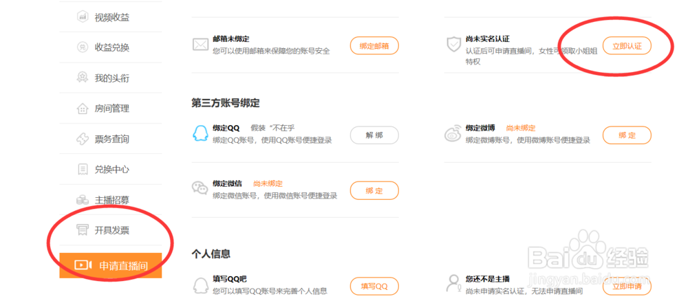This screenshot has height=303, width=688.
Task: Click the 视频收益 sidebar icon
Action: click(83, 17)
